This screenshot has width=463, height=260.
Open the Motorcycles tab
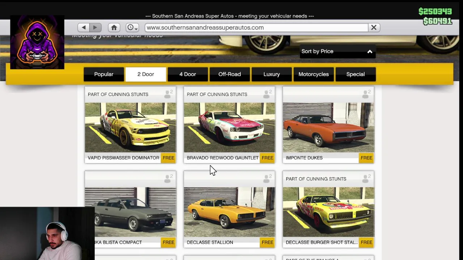click(x=314, y=74)
